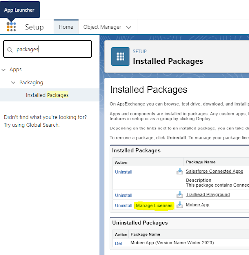The height and width of the screenshot is (255, 249).
Task: Click the download icon beside Mobee App
Action: pos(180,205)
